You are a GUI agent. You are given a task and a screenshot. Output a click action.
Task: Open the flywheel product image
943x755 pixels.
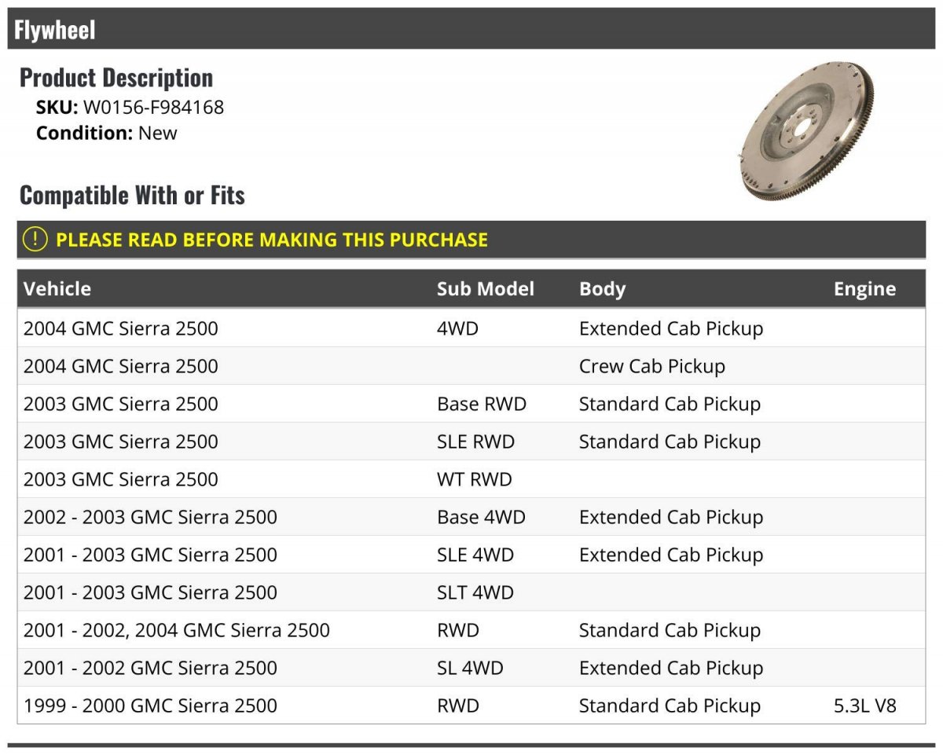click(807, 130)
